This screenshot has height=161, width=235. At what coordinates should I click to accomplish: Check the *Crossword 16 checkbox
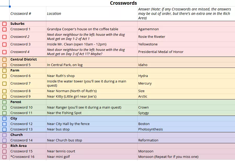(x=4, y=157)
